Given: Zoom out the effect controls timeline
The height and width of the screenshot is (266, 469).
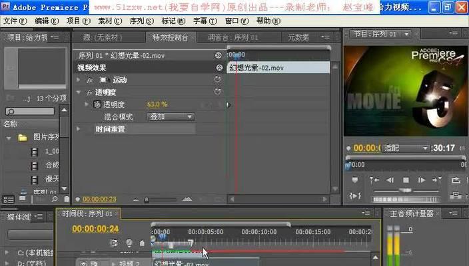Looking at the screenshot, I should tap(136, 199).
